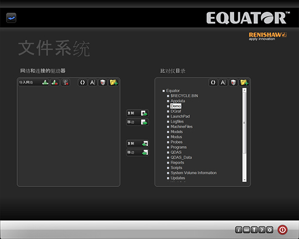Image resolution: width=299 pixels, height=239 pixels.
Task: Click rename icon in network drives panel
Action: coord(92,82)
